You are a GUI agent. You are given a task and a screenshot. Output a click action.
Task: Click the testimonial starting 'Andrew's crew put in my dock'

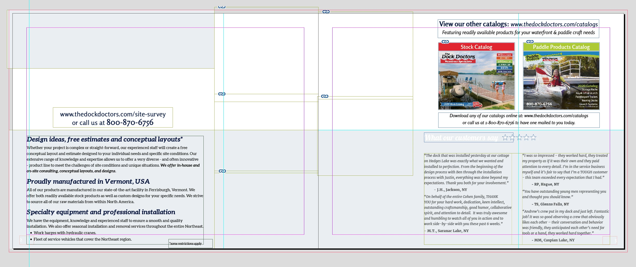pyautogui.click(x=566, y=222)
